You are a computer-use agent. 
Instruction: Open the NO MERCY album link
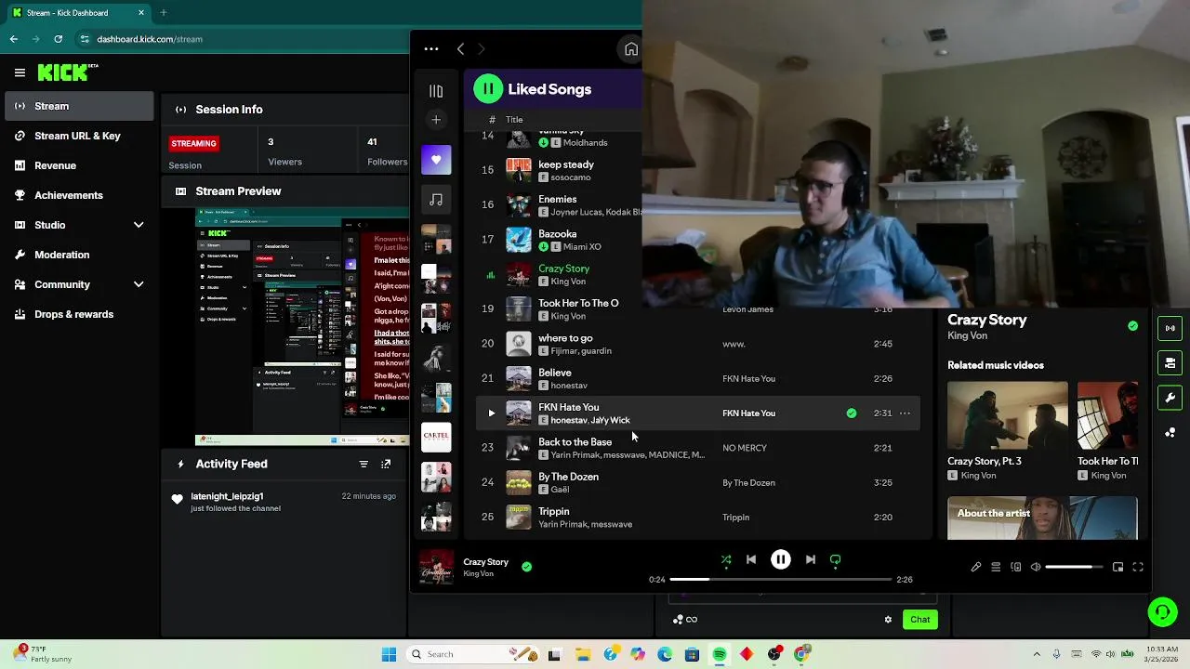(745, 448)
